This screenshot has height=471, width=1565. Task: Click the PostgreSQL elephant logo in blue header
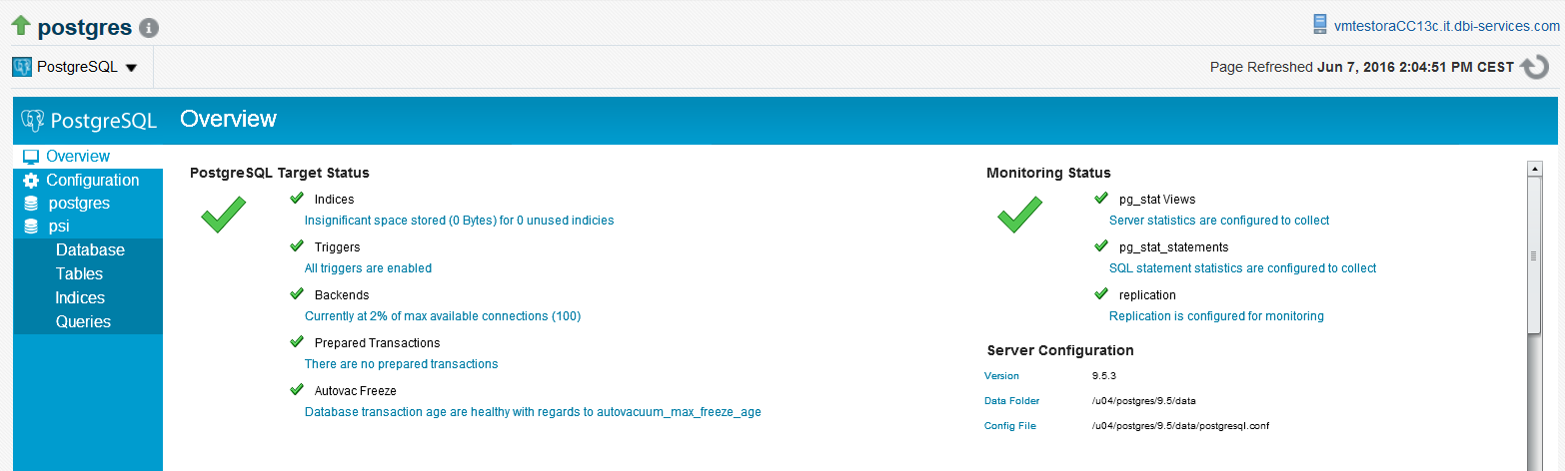click(33, 121)
